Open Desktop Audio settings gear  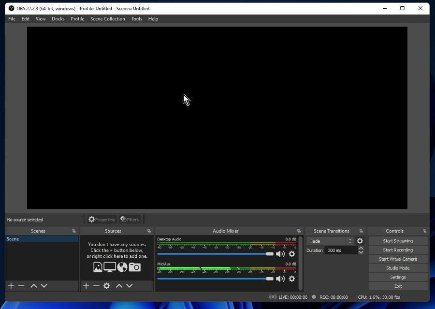coord(291,254)
